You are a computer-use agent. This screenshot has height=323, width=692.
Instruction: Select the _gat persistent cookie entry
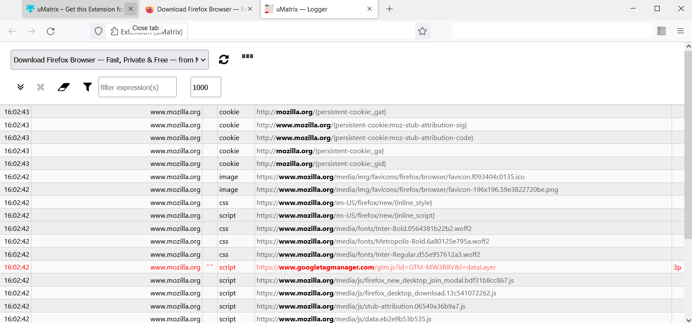pyautogui.click(x=321, y=112)
